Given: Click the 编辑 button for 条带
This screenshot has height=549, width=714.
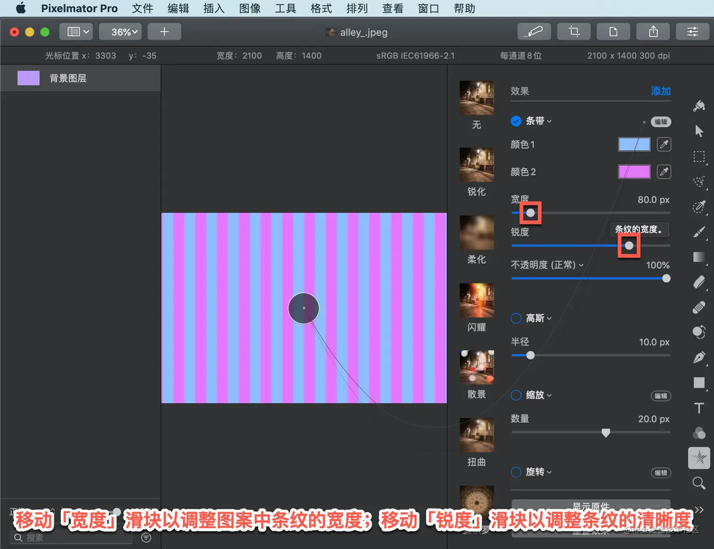Looking at the screenshot, I should pyautogui.click(x=661, y=122).
